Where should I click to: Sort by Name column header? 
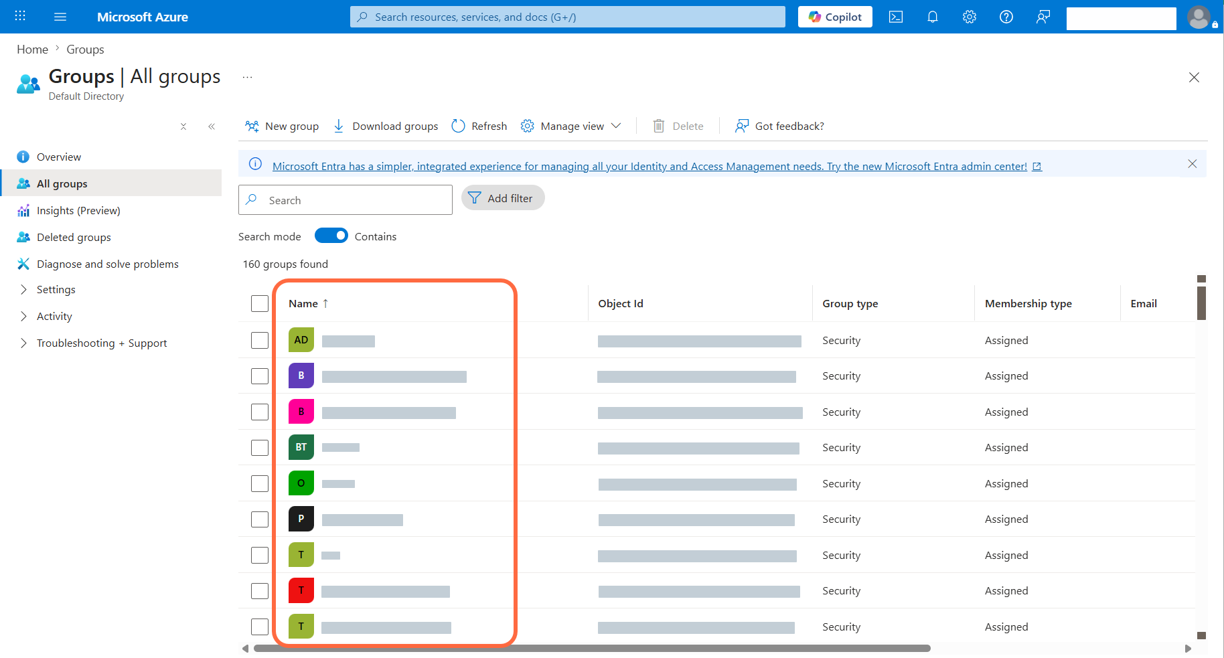pos(308,303)
